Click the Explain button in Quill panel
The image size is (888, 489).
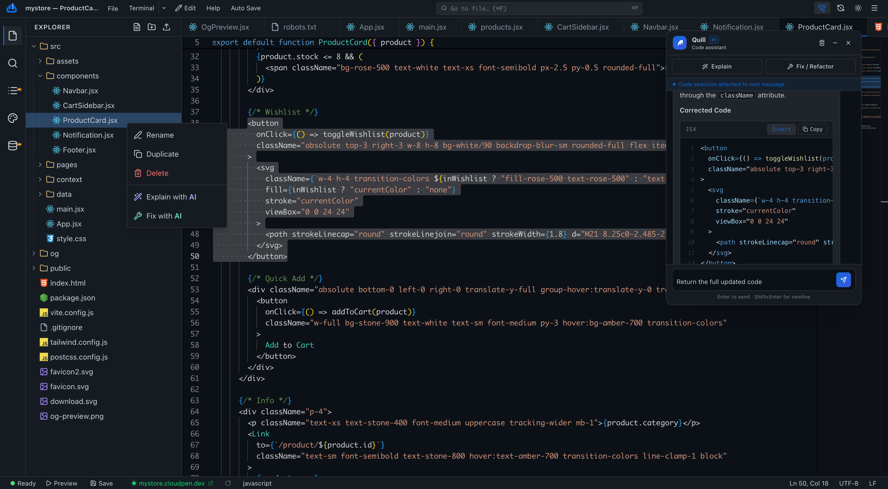717,67
